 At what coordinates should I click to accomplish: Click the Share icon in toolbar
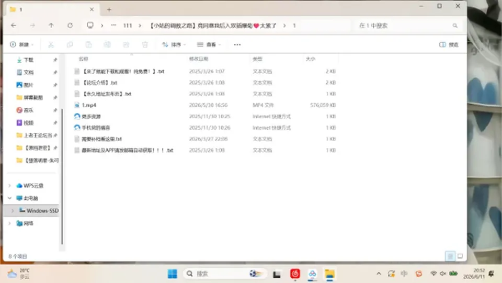click(x=126, y=44)
